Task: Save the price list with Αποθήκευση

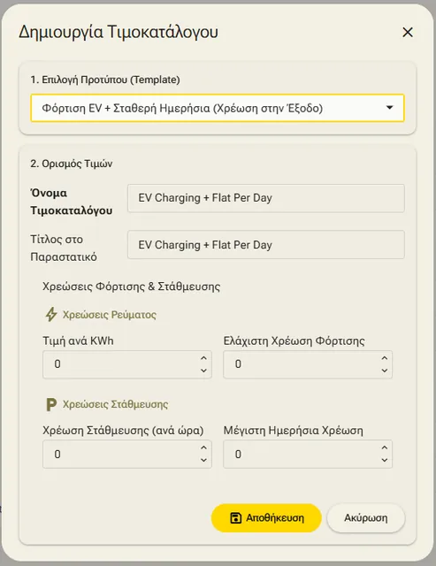Action: point(266,518)
